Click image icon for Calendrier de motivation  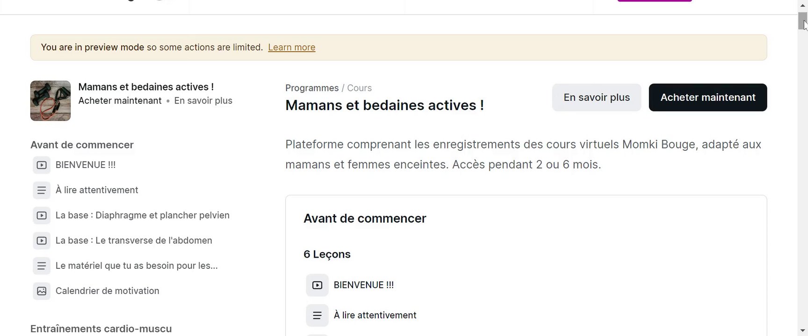(42, 291)
